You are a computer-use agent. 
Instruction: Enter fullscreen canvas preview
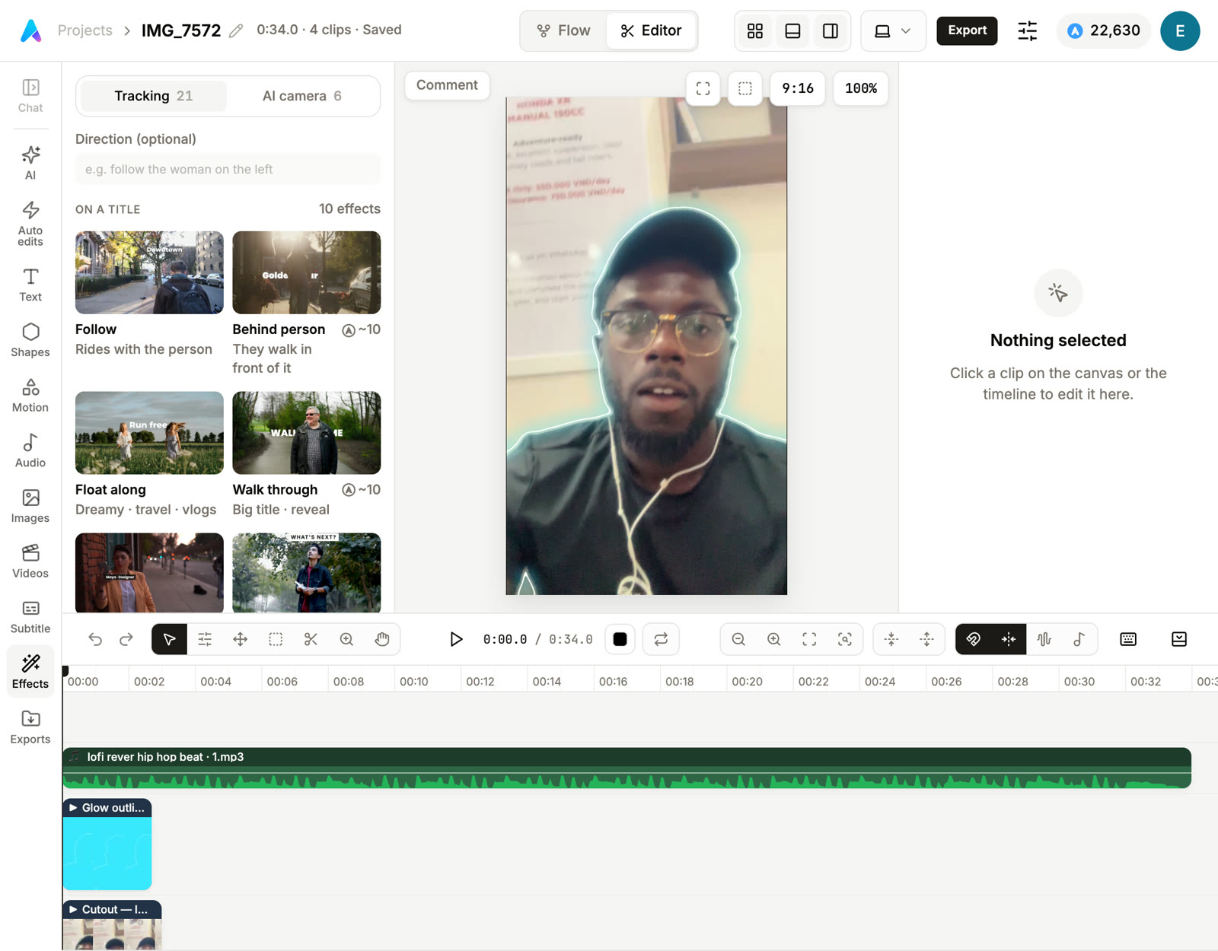click(x=703, y=88)
